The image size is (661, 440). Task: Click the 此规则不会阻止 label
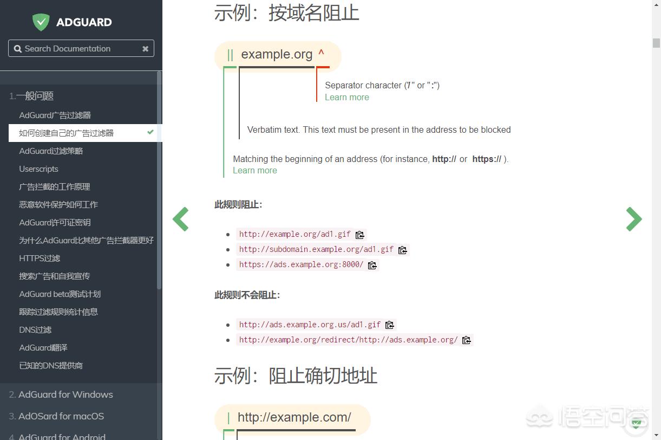tap(247, 295)
